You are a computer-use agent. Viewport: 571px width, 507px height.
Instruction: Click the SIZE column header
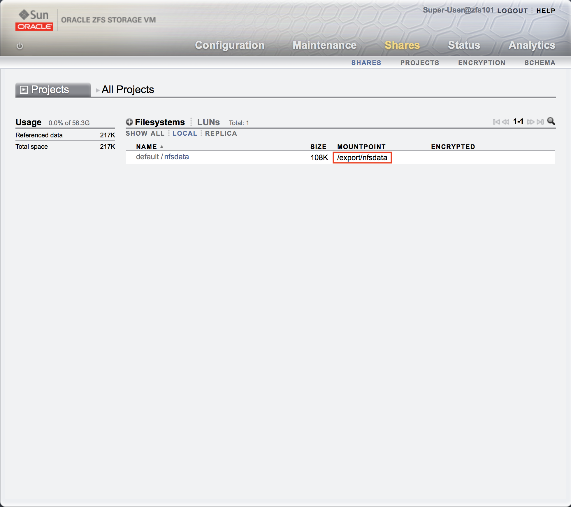point(318,147)
